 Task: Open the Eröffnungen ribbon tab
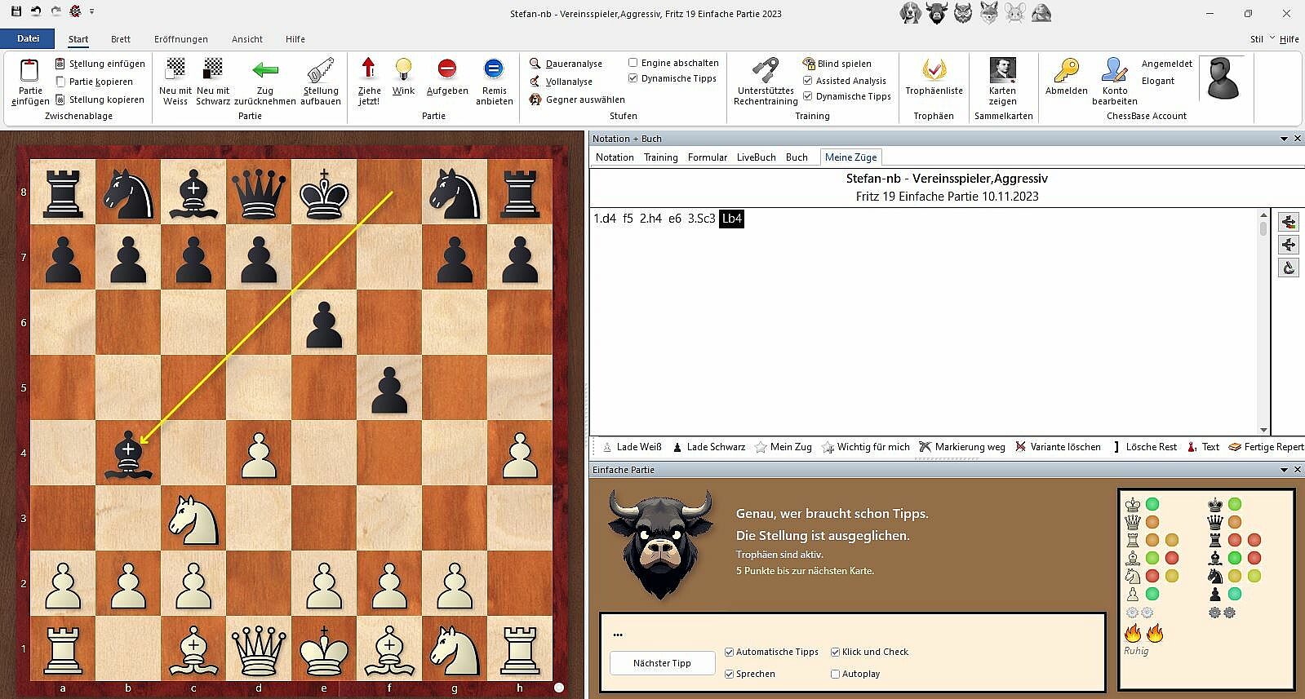(180, 39)
